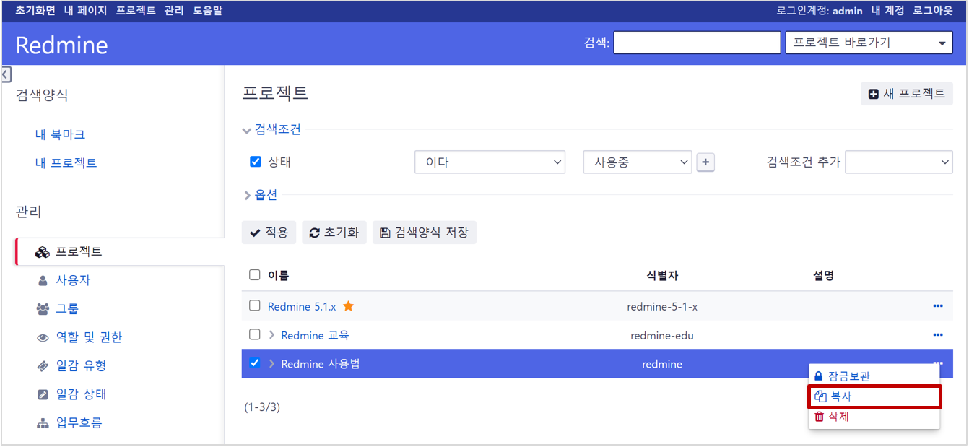The width and height of the screenshot is (969, 447).
Task: Click the 로그아웃 link
Action: point(934,11)
